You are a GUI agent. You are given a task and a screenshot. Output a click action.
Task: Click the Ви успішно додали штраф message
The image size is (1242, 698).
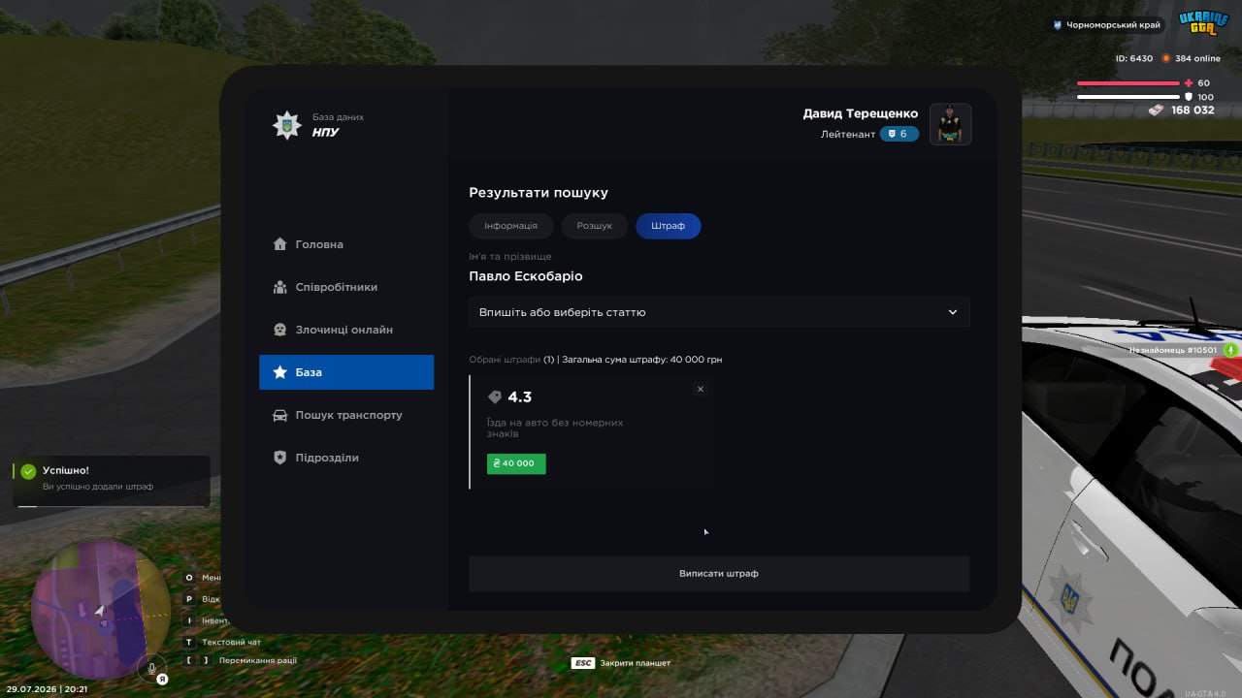click(x=98, y=487)
